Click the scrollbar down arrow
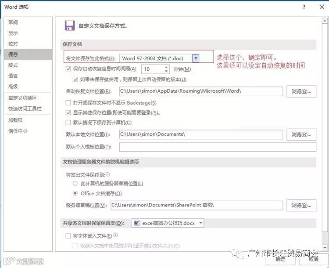 tap(325, 248)
